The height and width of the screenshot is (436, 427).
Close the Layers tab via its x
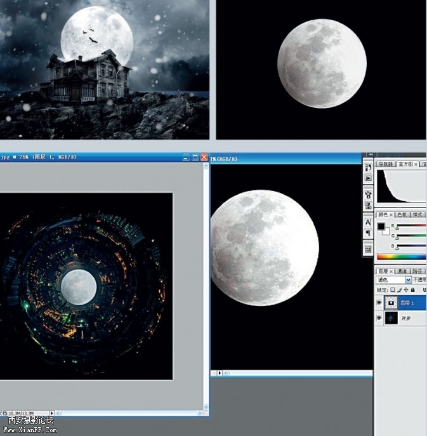391,272
